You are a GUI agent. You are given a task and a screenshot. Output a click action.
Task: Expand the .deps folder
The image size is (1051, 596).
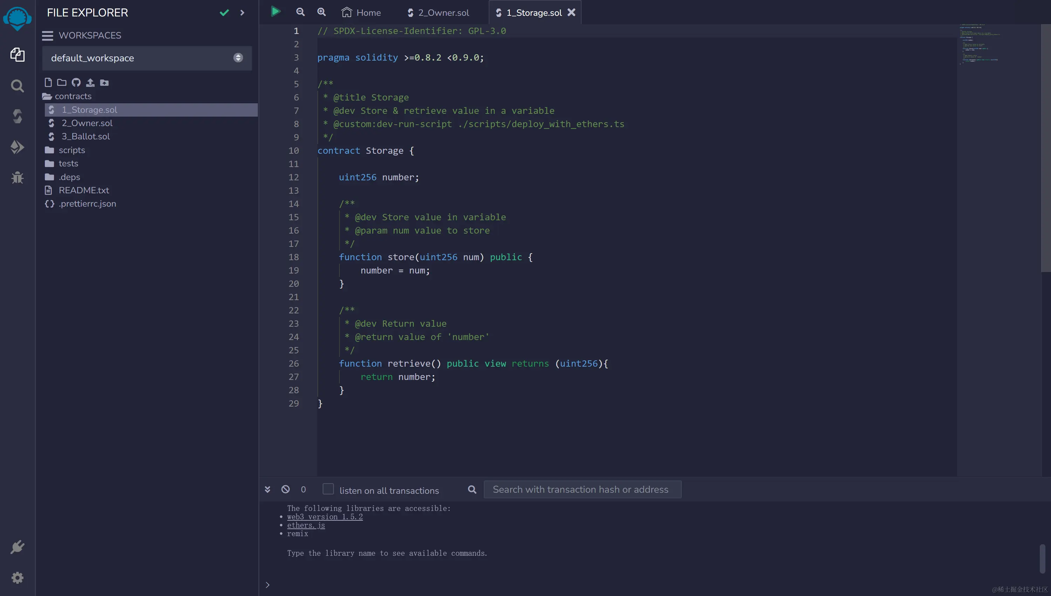pos(63,177)
